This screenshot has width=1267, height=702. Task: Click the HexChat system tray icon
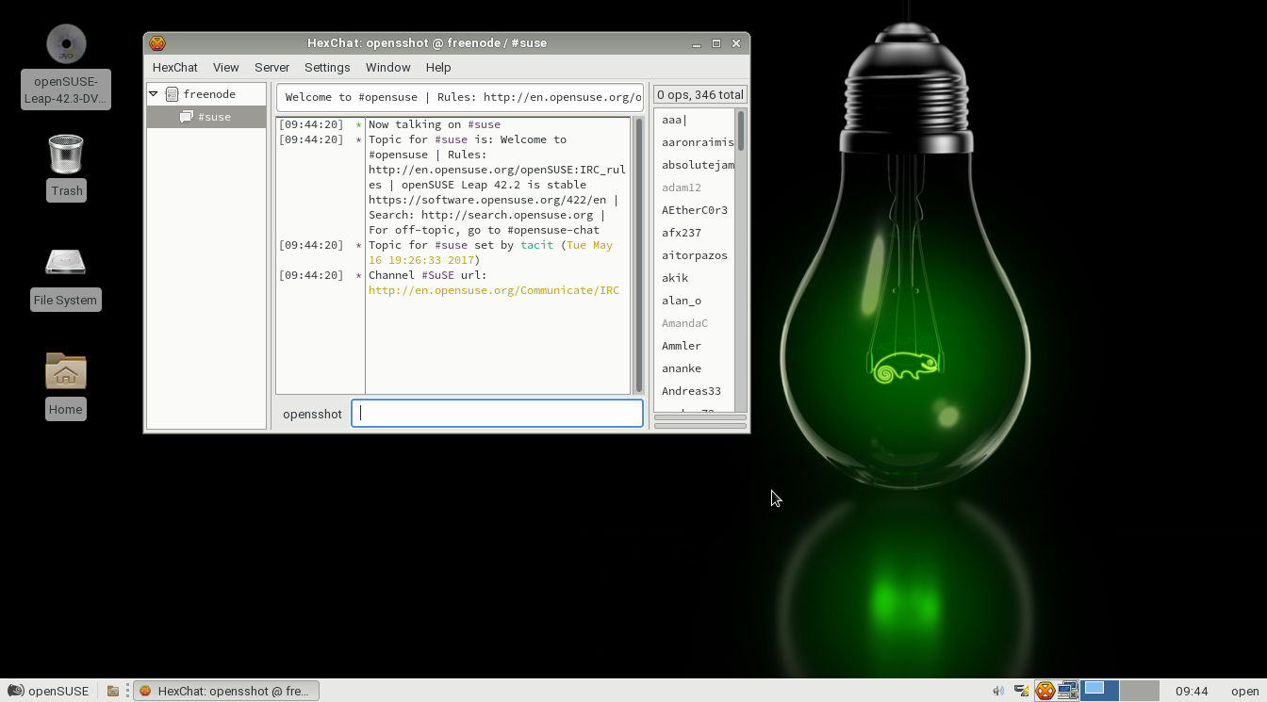(1045, 691)
